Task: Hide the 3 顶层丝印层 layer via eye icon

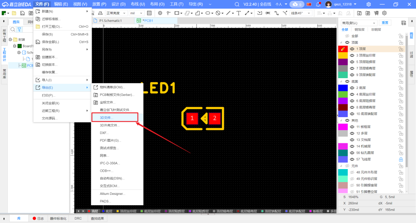Action: 352,55
